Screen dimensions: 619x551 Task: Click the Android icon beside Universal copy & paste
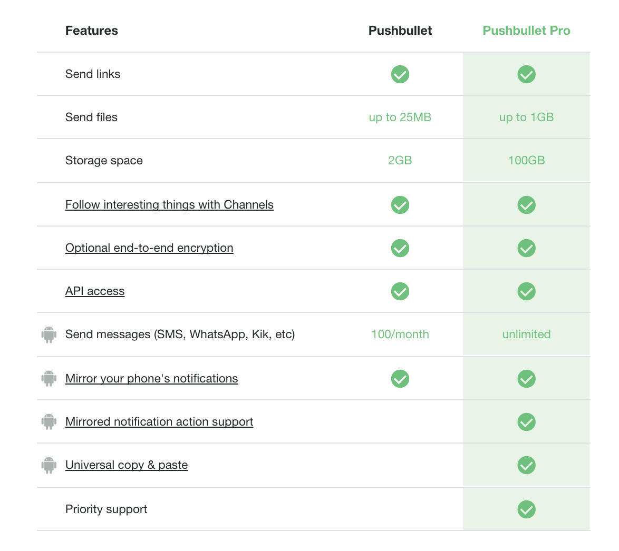click(49, 465)
